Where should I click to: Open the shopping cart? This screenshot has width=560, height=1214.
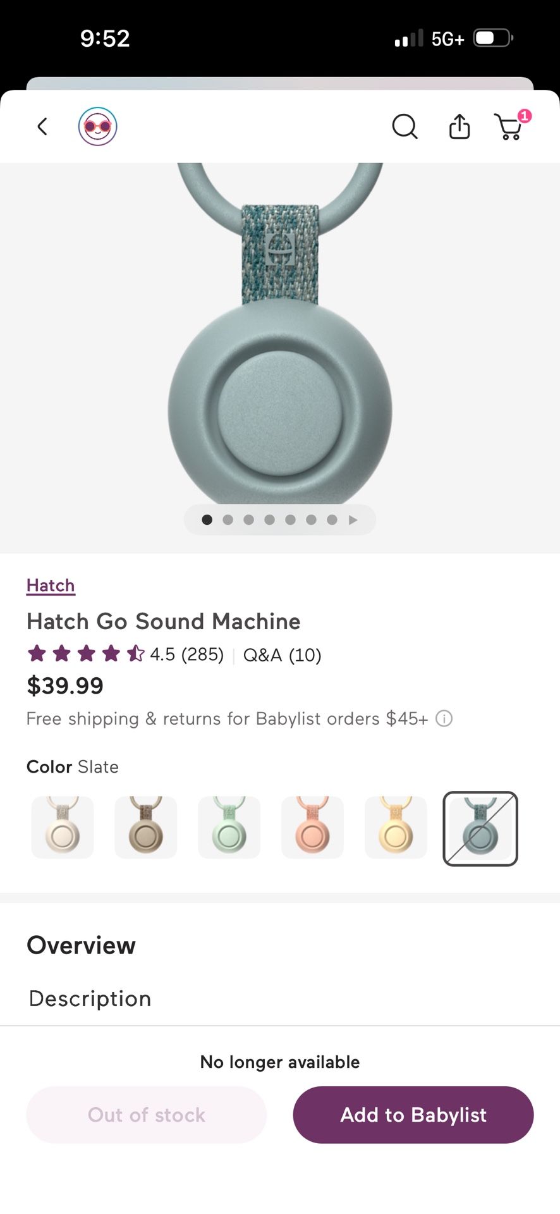tap(509, 126)
